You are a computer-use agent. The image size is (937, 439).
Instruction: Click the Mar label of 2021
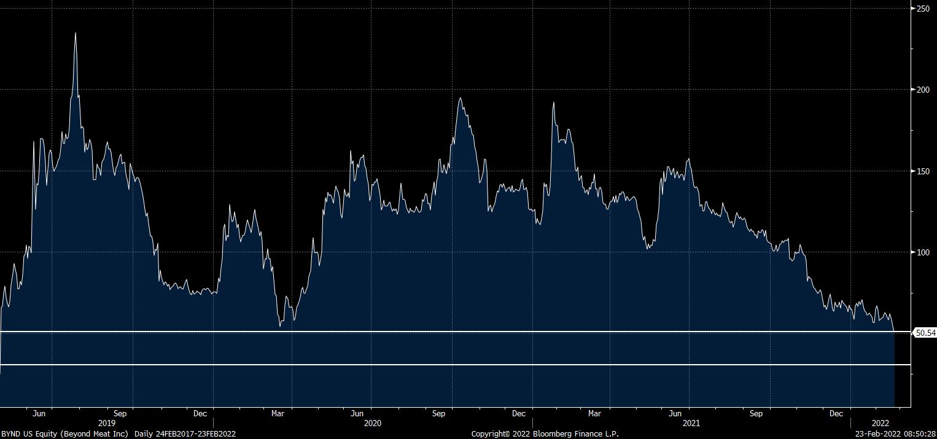594,414
